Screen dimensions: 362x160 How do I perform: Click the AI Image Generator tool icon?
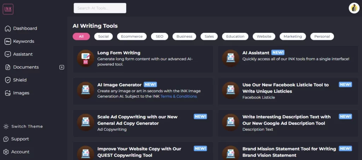point(86,90)
